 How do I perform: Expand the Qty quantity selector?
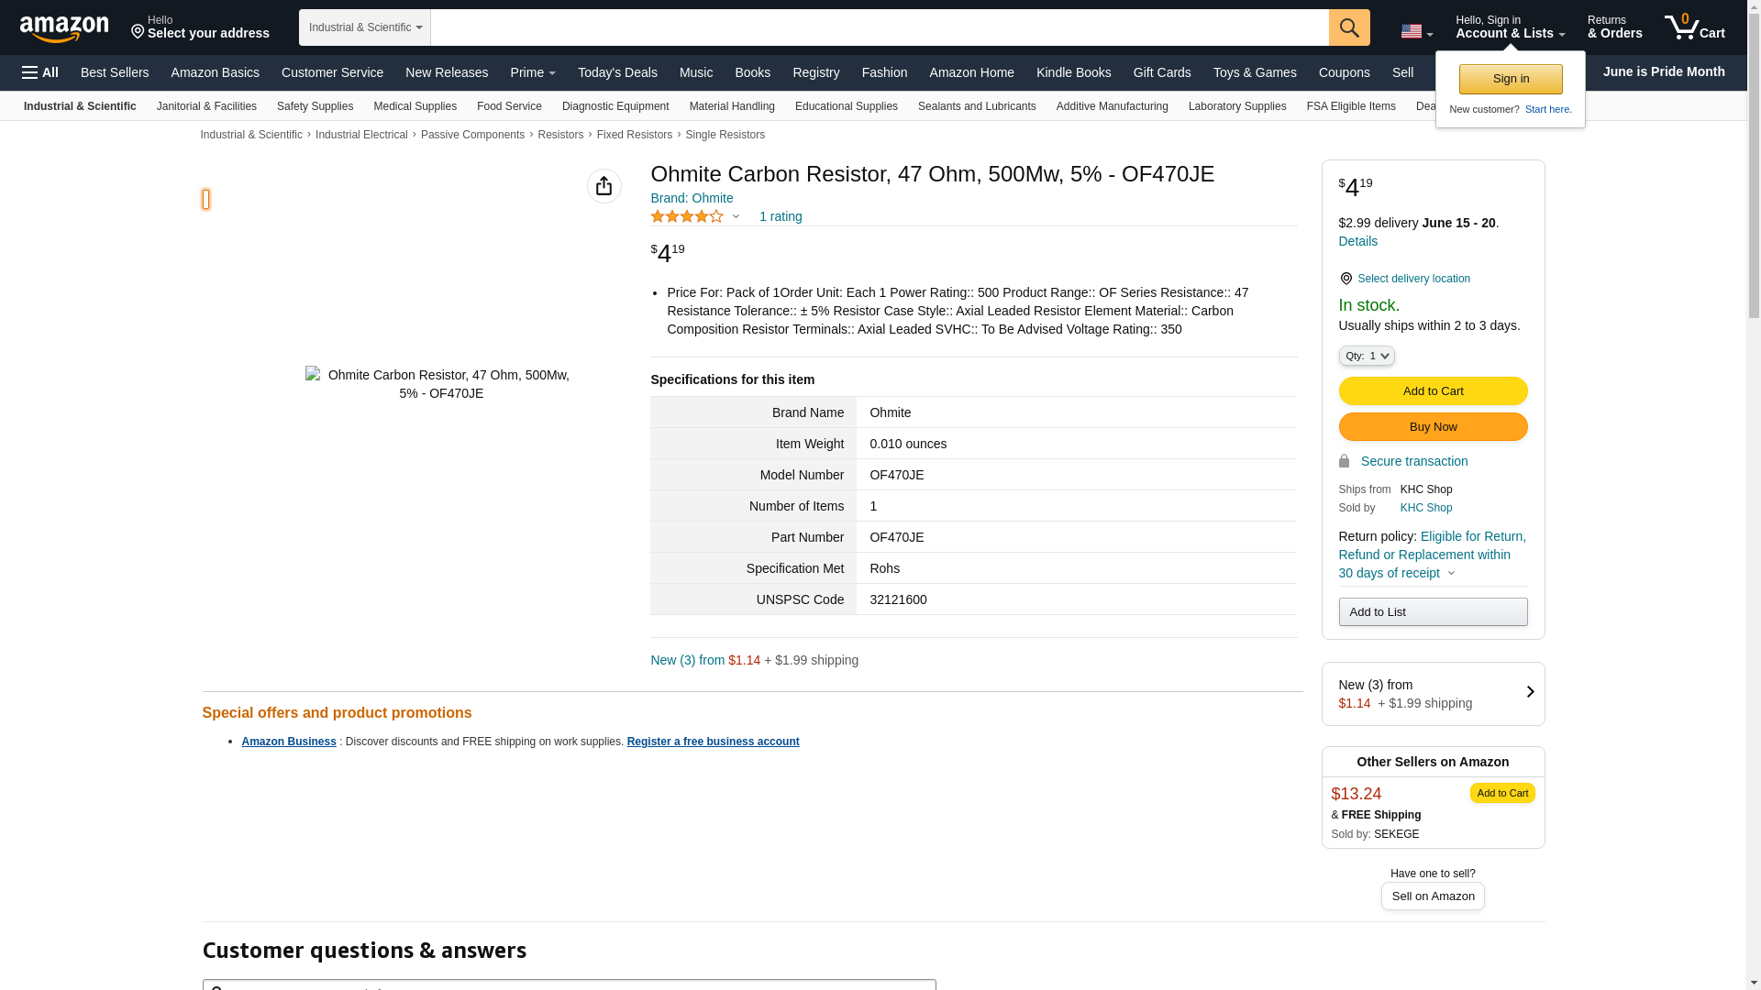point(1366,356)
